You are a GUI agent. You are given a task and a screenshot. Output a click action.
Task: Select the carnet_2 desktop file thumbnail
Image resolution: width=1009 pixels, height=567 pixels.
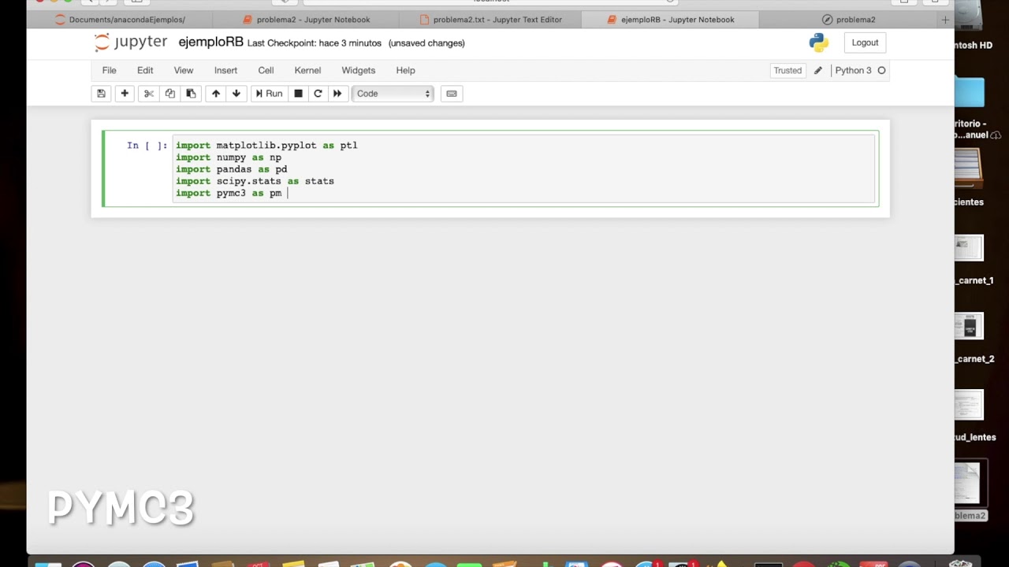coord(970,327)
